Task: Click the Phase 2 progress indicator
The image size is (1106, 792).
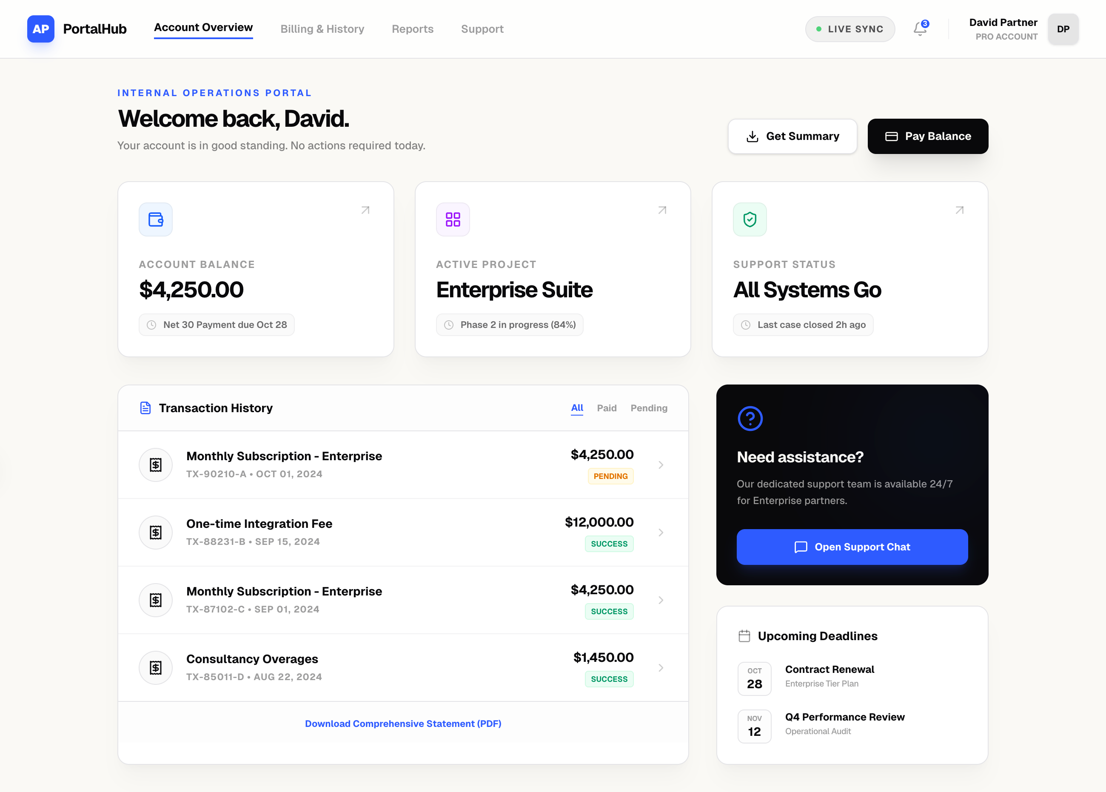Action: (509, 324)
